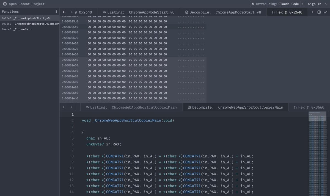Switch to Listing: _ChromeAppModeStart_v8 tab
The image size is (330, 196).
(x=139, y=12)
